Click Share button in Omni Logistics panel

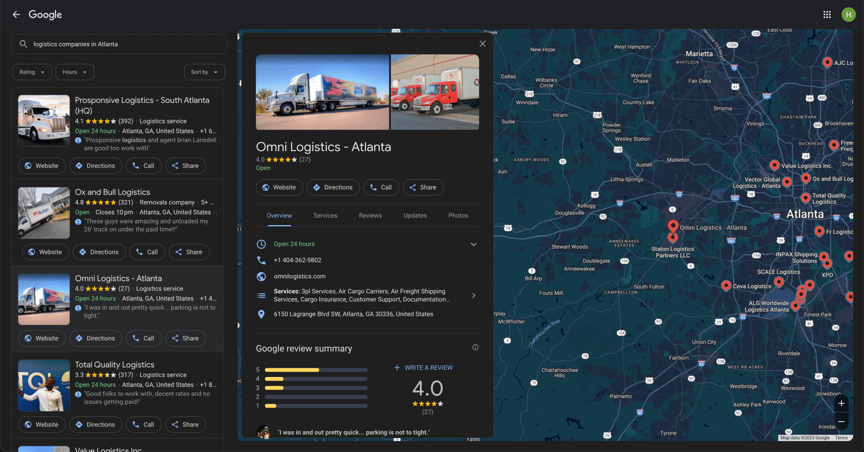(423, 188)
